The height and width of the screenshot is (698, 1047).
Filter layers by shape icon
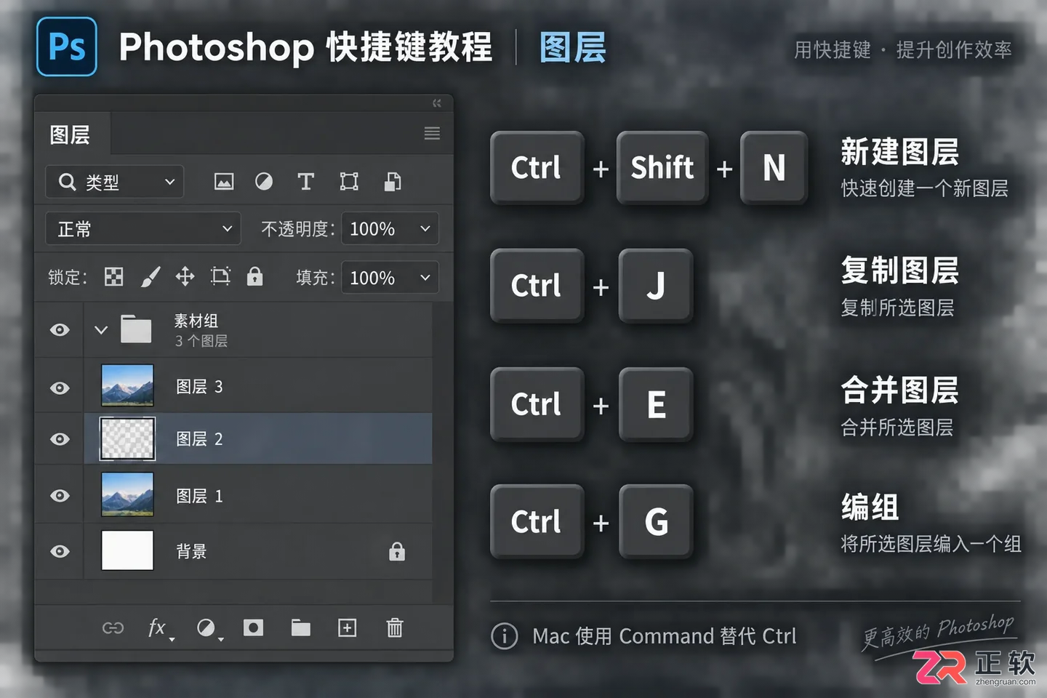[x=349, y=182]
